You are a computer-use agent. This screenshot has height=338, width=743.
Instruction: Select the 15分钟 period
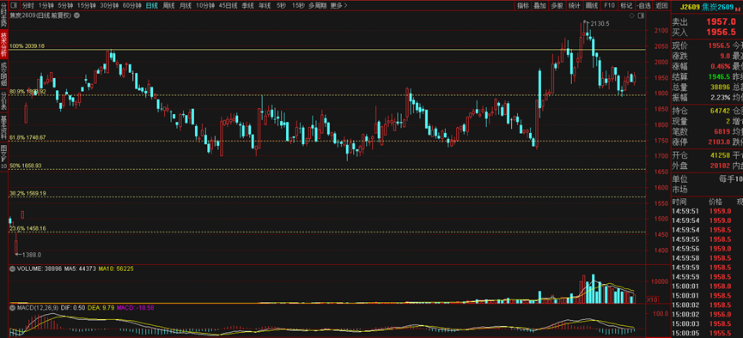tap(86, 6)
